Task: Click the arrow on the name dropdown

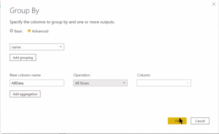Action: 61,47
